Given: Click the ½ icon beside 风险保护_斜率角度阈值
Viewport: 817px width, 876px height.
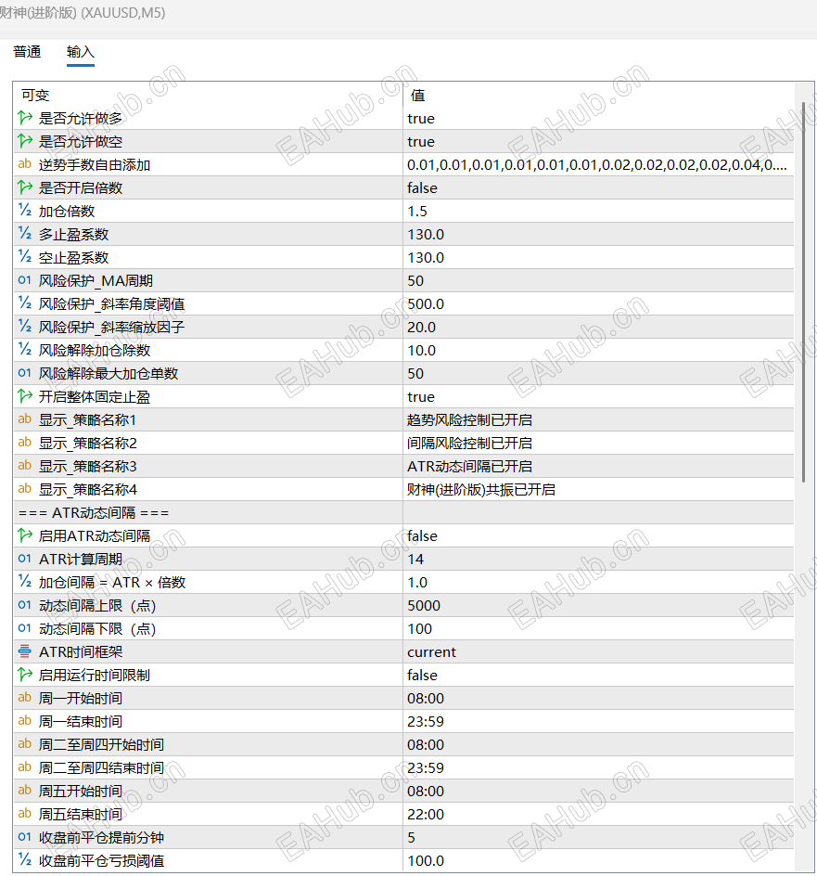Looking at the screenshot, I should tap(24, 303).
